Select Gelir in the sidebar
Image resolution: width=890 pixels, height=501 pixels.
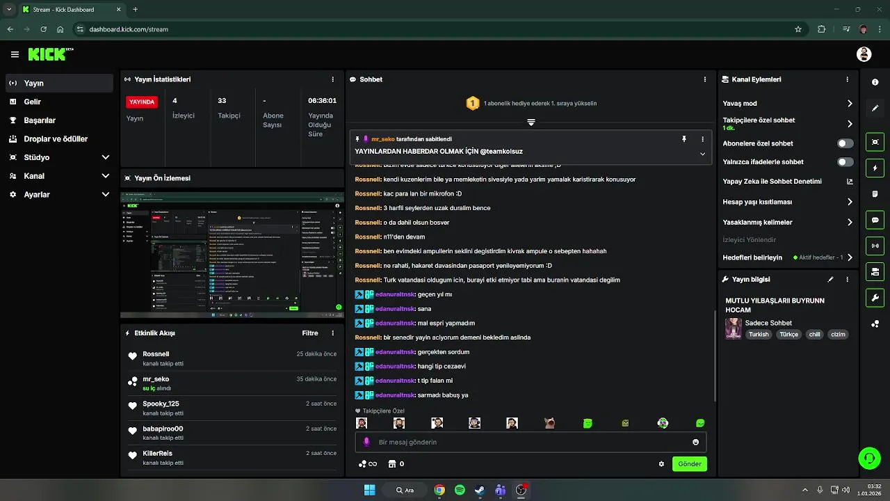pyautogui.click(x=59, y=102)
